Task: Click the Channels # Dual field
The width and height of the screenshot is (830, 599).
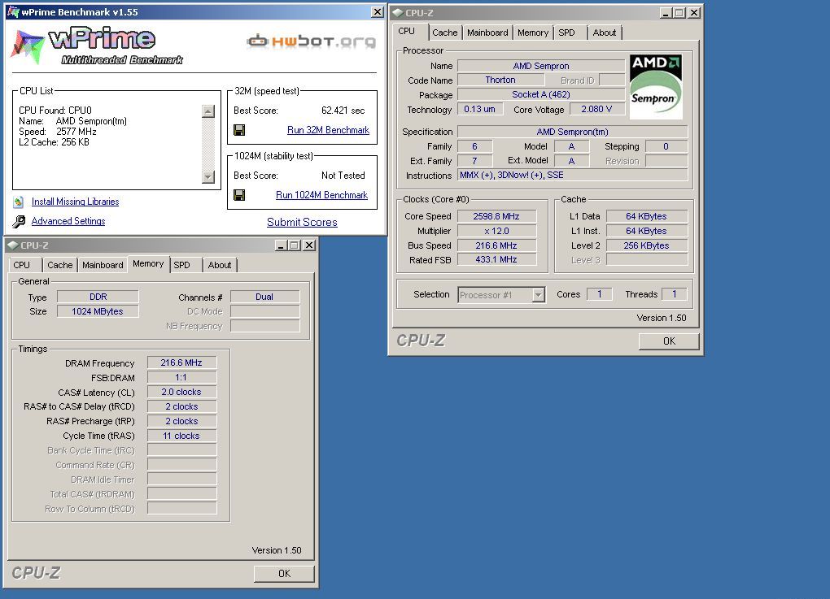Action: tap(264, 297)
